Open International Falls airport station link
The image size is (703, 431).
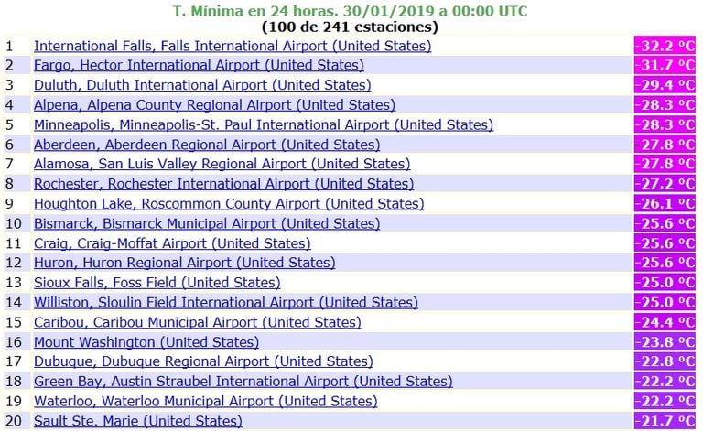click(x=233, y=46)
